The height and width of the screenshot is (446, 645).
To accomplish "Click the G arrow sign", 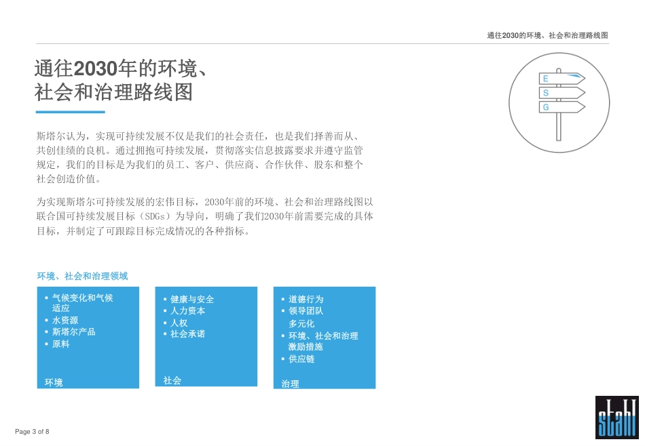I will tap(562, 107).
